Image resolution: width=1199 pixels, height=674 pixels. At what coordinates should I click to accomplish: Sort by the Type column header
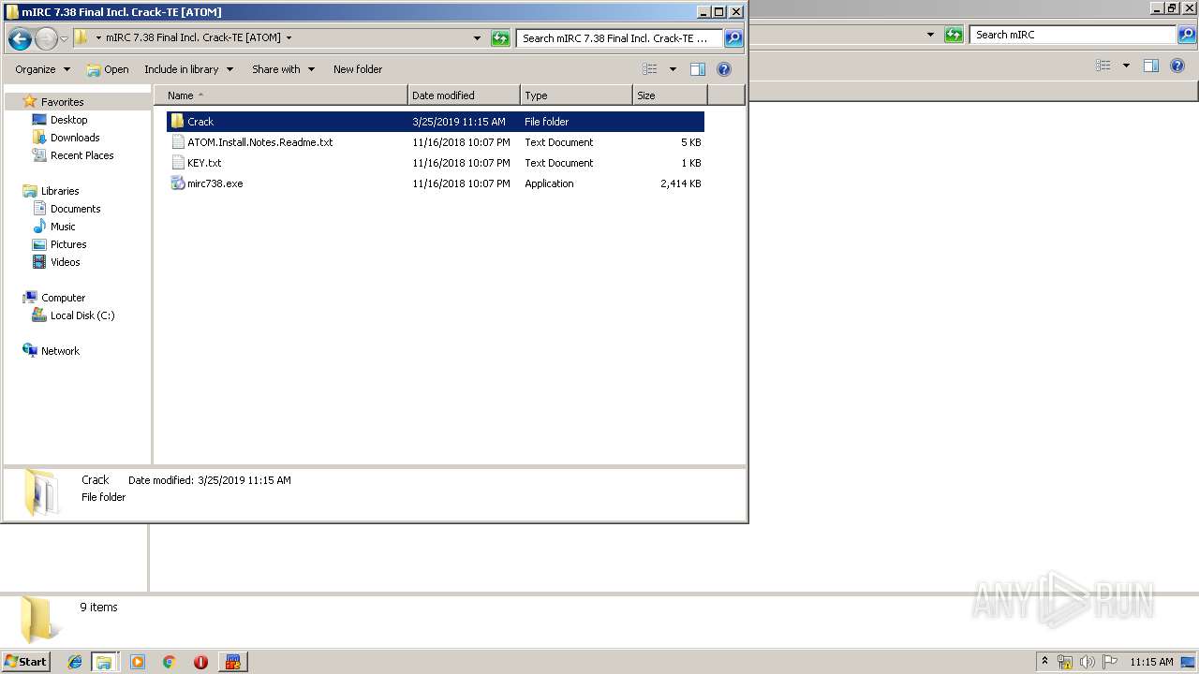(x=576, y=95)
